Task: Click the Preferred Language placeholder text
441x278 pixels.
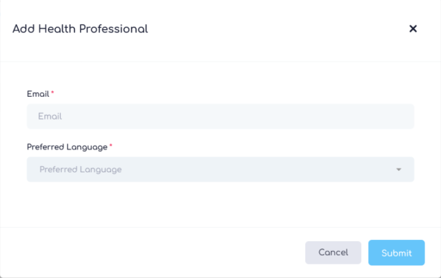Action: point(80,169)
